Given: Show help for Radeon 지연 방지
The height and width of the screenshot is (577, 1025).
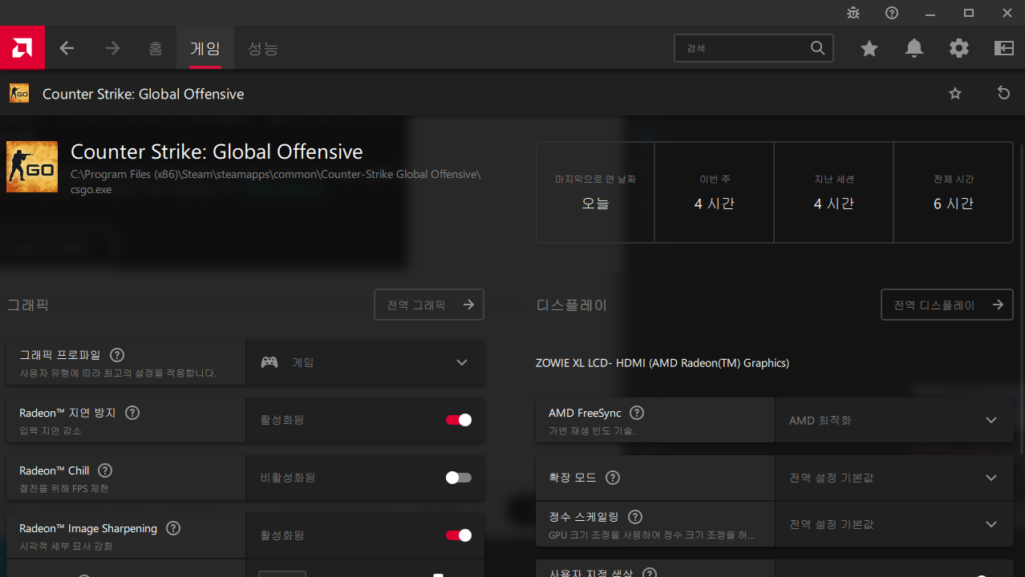Looking at the screenshot, I should [x=132, y=413].
